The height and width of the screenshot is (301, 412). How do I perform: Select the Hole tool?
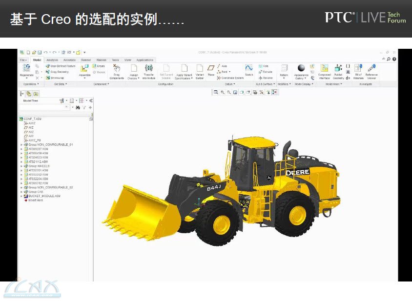click(x=264, y=66)
